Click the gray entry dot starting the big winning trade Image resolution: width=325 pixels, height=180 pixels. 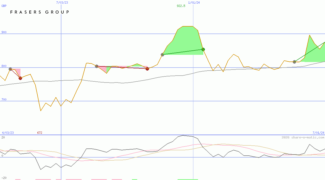(x=162, y=55)
